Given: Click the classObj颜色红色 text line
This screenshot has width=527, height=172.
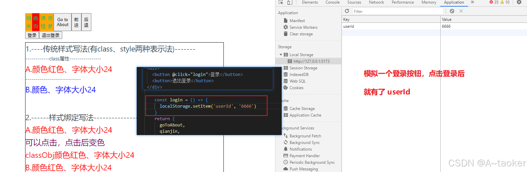Looking at the screenshot, I should (x=80, y=155).
